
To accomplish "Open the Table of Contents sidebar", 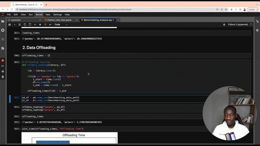I will point(3,39).
